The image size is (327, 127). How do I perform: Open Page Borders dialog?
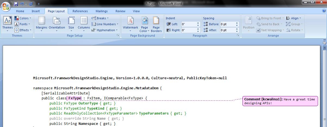point(156,23)
